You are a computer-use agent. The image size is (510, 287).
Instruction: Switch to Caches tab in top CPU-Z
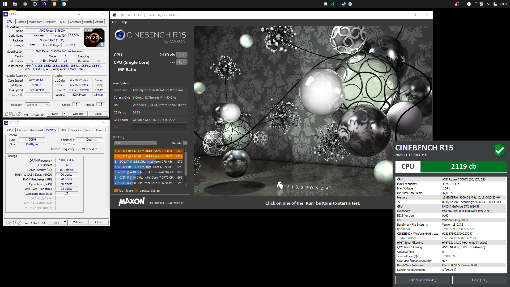21,22
